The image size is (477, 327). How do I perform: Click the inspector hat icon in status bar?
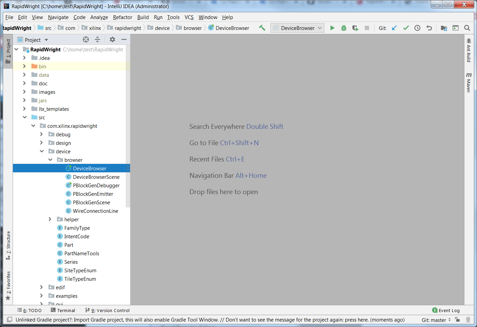[x=468, y=320]
